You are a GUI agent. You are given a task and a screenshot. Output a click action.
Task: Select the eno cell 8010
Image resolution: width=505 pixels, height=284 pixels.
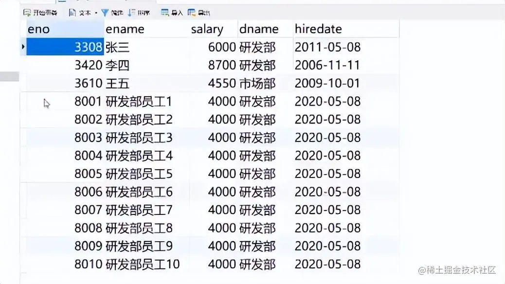pyautogui.click(x=65, y=264)
